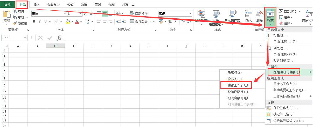Choose Rename Sheet (重命名工作表)
The image size is (313, 127).
pyautogui.click(x=285, y=84)
